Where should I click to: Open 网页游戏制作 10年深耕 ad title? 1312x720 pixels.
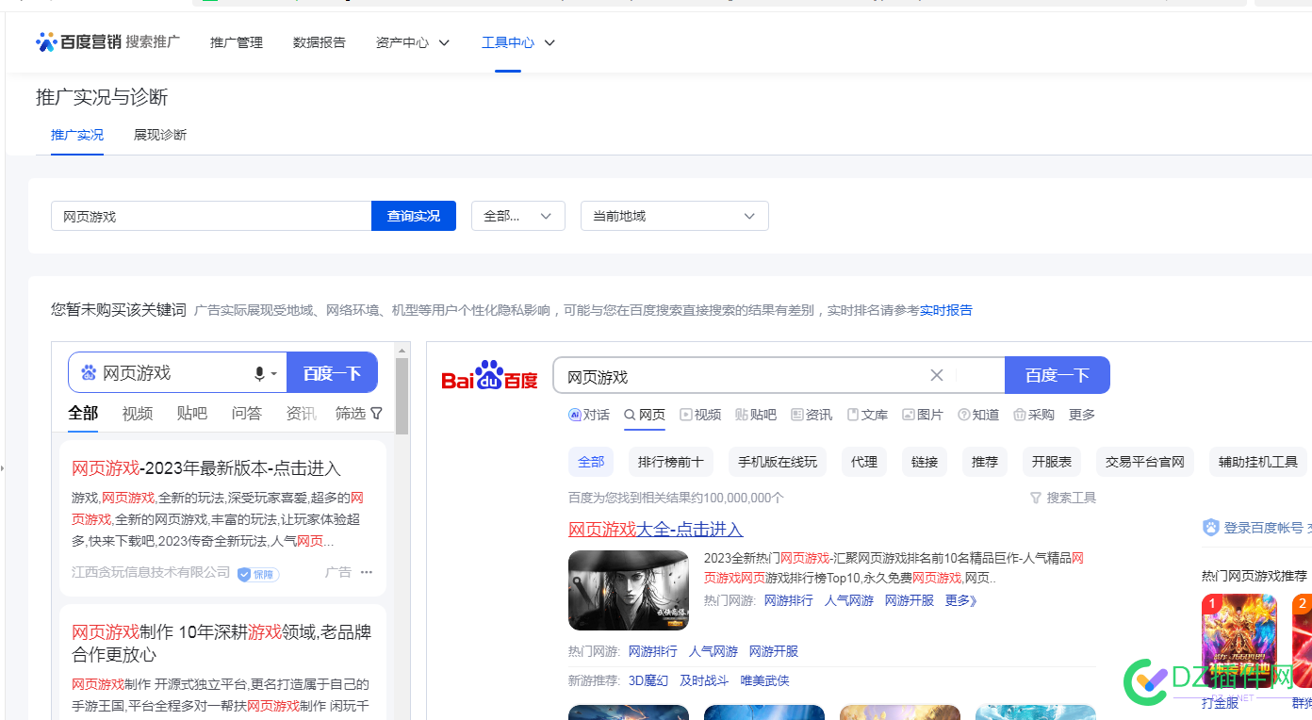coord(221,643)
